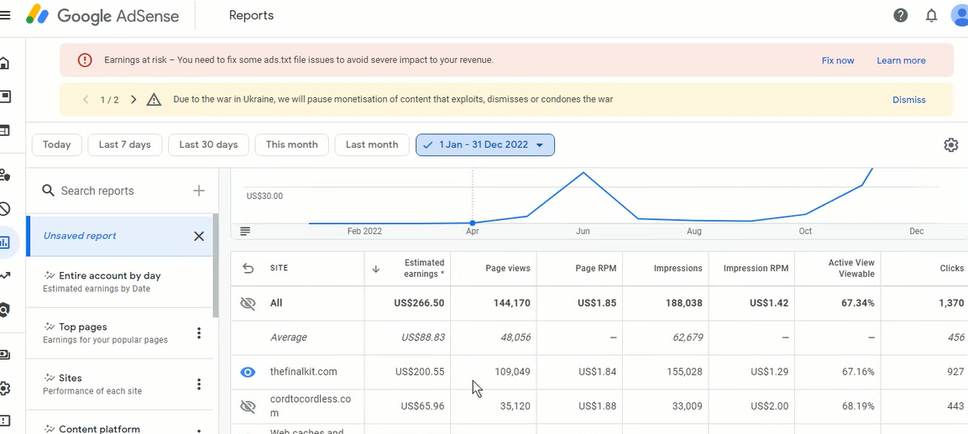This screenshot has height=434, width=968.
Task: Open the 1 Jan - 31 Dec 2022 date dropdown
Action: tap(485, 145)
